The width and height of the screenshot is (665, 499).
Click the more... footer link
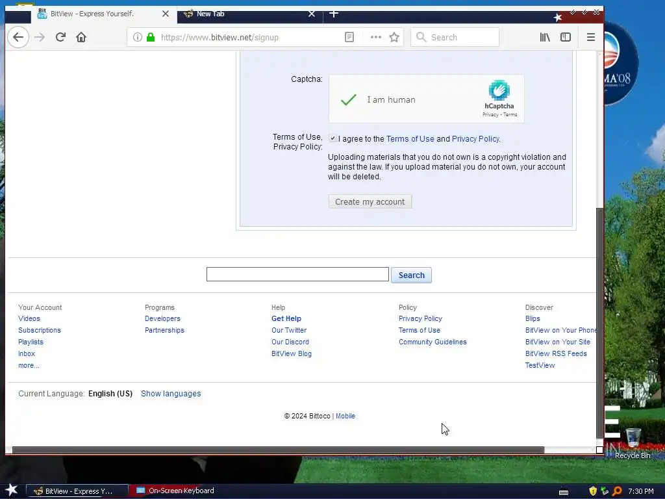click(29, 365)
